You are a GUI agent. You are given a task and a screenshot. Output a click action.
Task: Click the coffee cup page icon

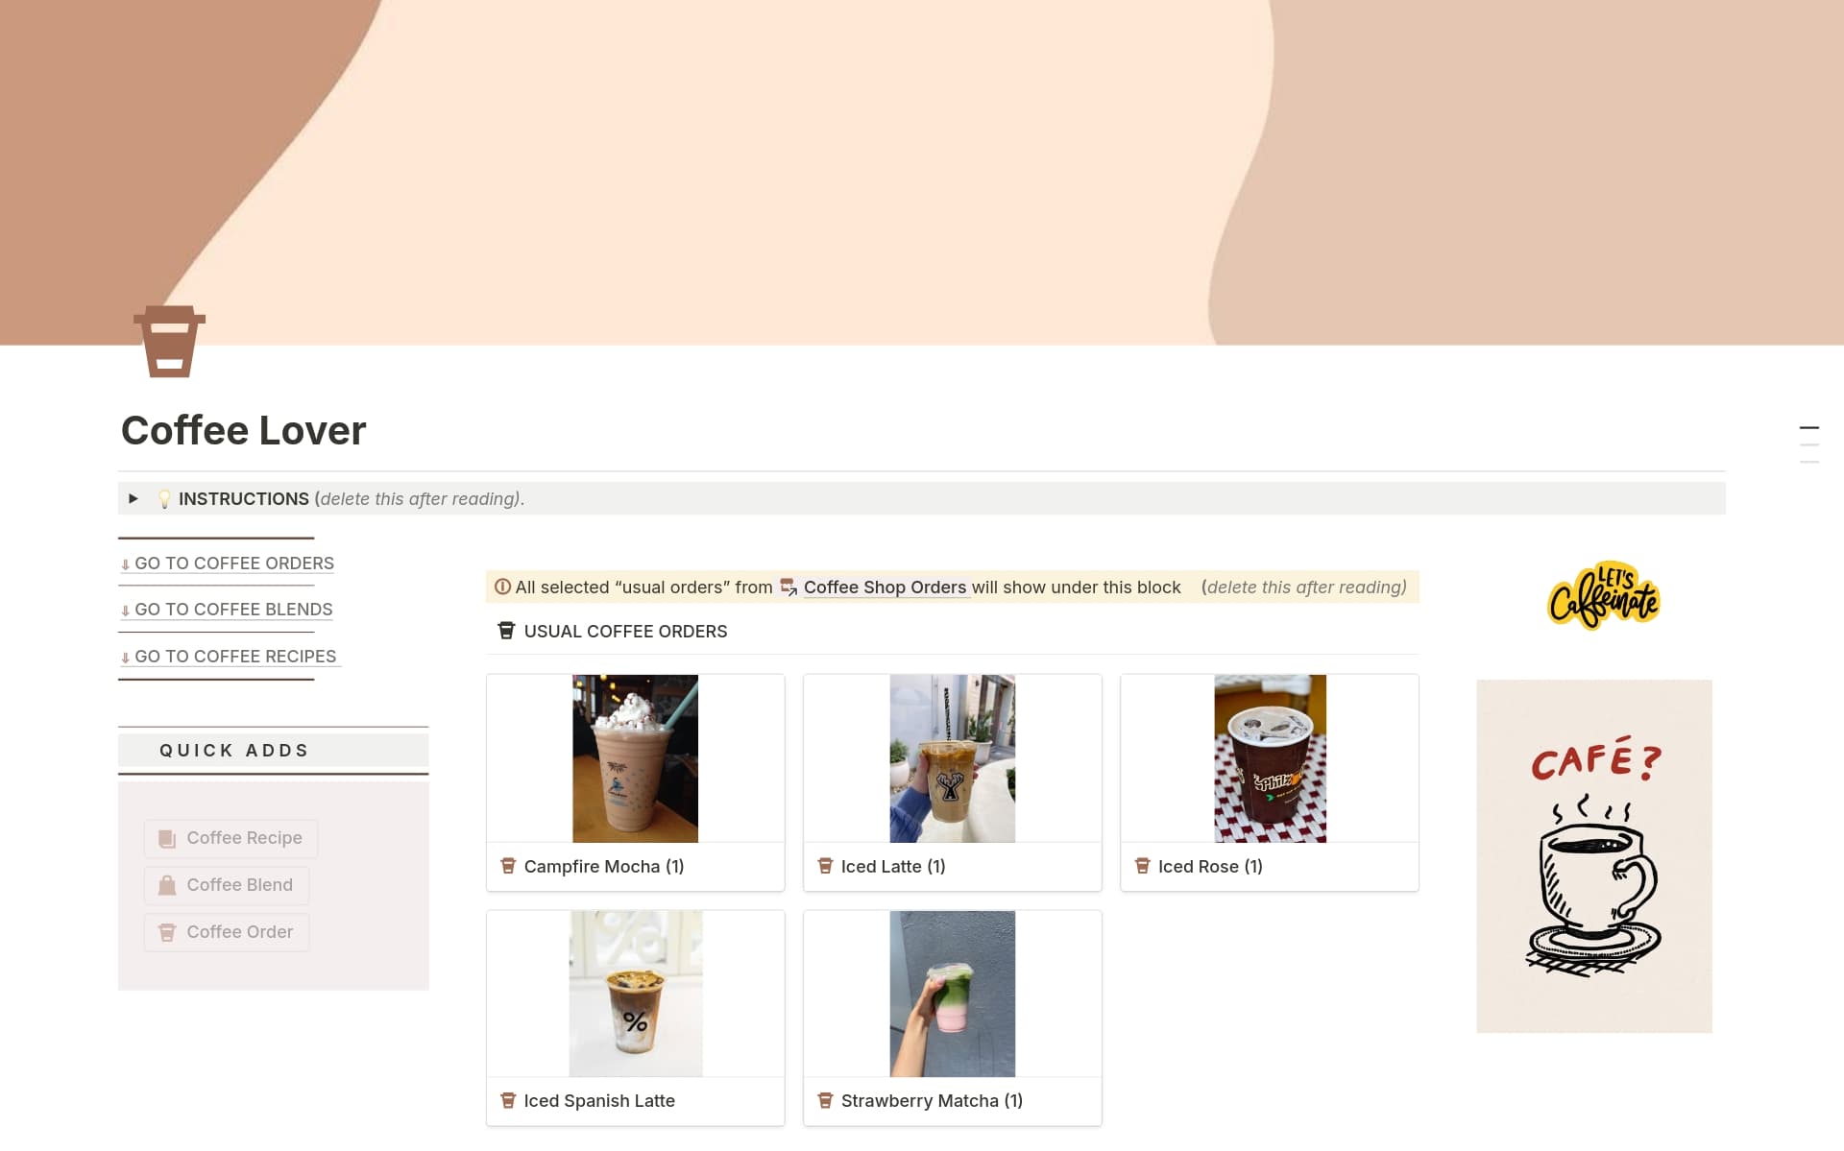(169, 341)
